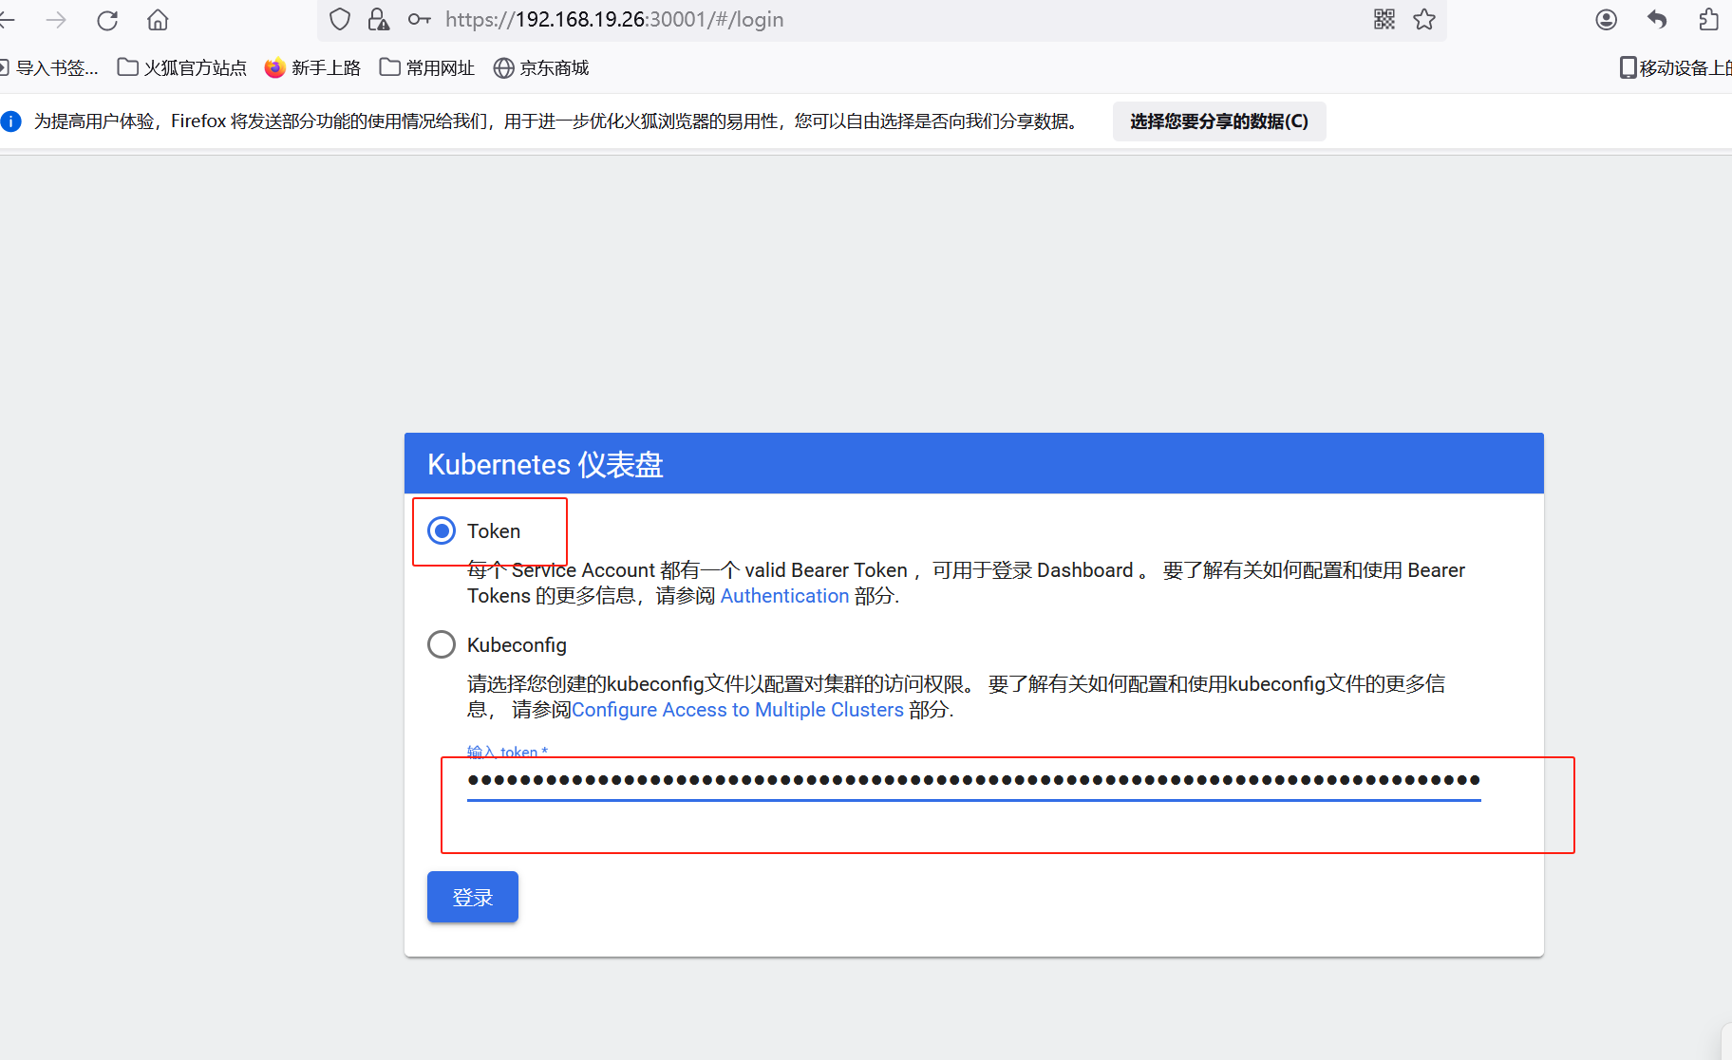1732x1060 pixels.
Task: Open the extensions puzzle icon
Action: [x=1708, y=19]
